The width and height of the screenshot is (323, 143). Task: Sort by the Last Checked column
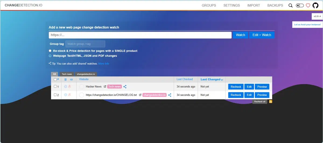(185, 79)
